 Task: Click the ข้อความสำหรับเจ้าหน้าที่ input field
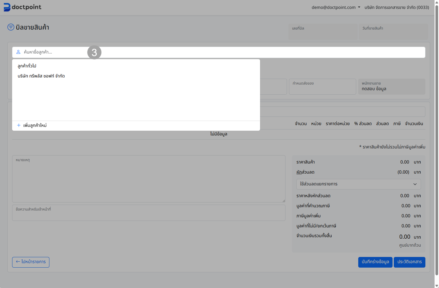pos(149,213)
